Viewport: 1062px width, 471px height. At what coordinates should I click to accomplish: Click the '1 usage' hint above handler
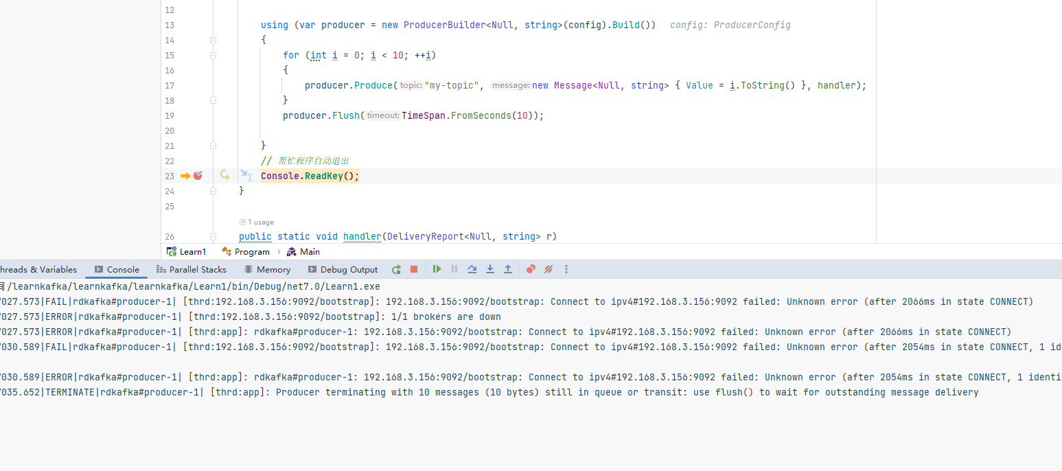[257, 222]
